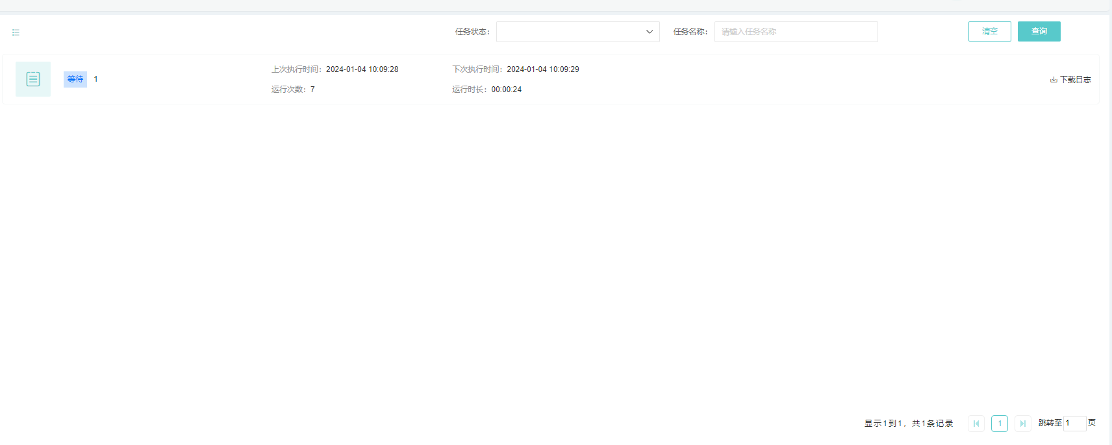1112x445 pixels.
Task: Click the 任务状态 label
Action: pos(472,32)
